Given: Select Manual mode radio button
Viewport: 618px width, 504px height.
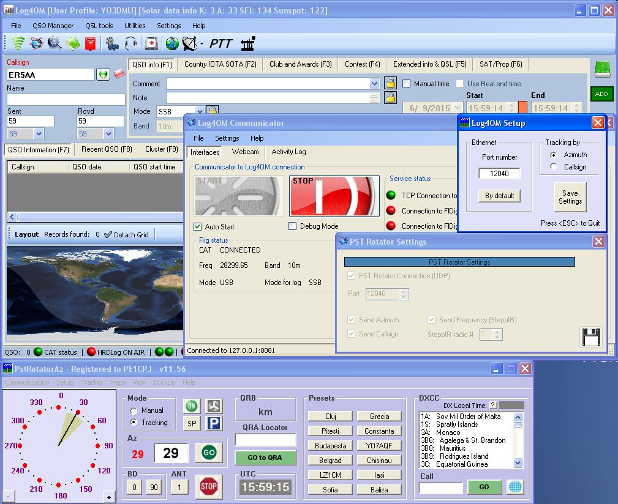Looking at the screenshot, I should (x=134, y=410).
